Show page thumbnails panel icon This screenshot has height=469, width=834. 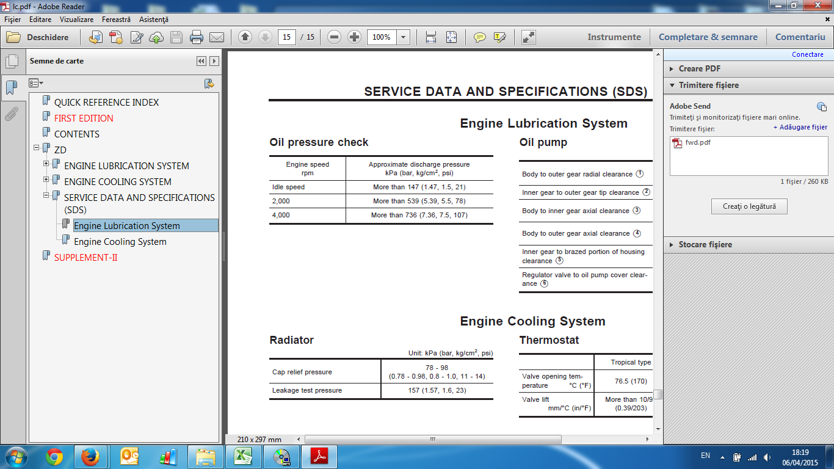click(x=11, y=61)
